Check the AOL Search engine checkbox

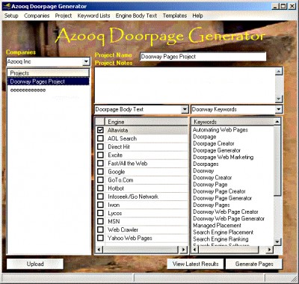pyautogui.click(x=100, y=138)
